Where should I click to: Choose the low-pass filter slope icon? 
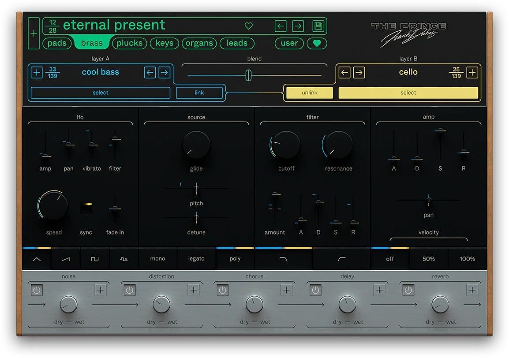pyautogui.click(x=283, y=258)
